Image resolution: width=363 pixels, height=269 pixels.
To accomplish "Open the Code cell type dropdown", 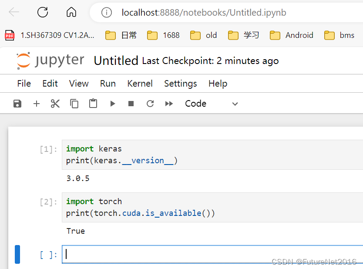I will (x=211, y=104).
